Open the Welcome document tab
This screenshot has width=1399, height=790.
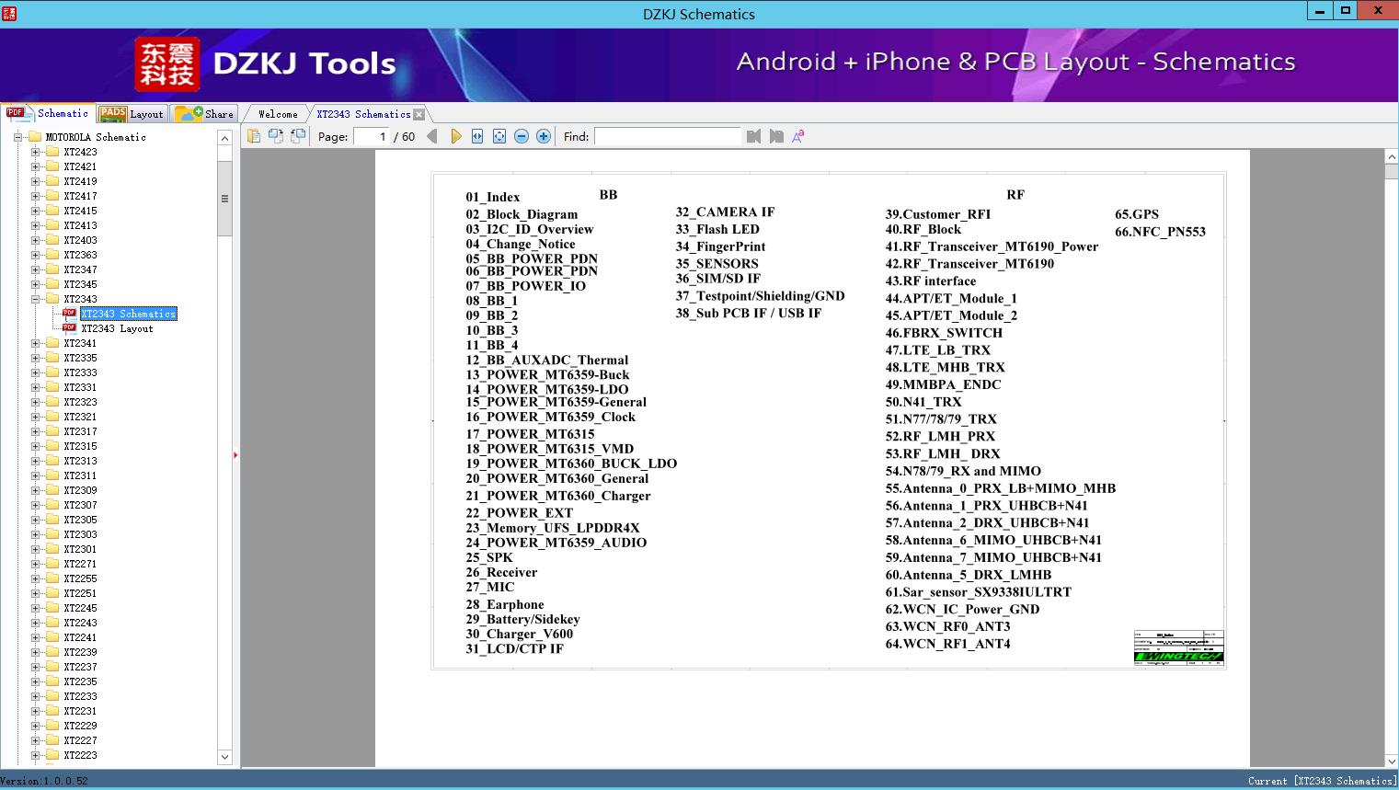278,114
